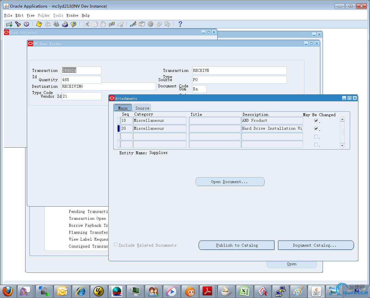Viewport: 370px width, 298px height.
Task: Open Window Help question mark icon
Action: [180, 24]
